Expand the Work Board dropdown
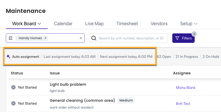 point(39,24)
